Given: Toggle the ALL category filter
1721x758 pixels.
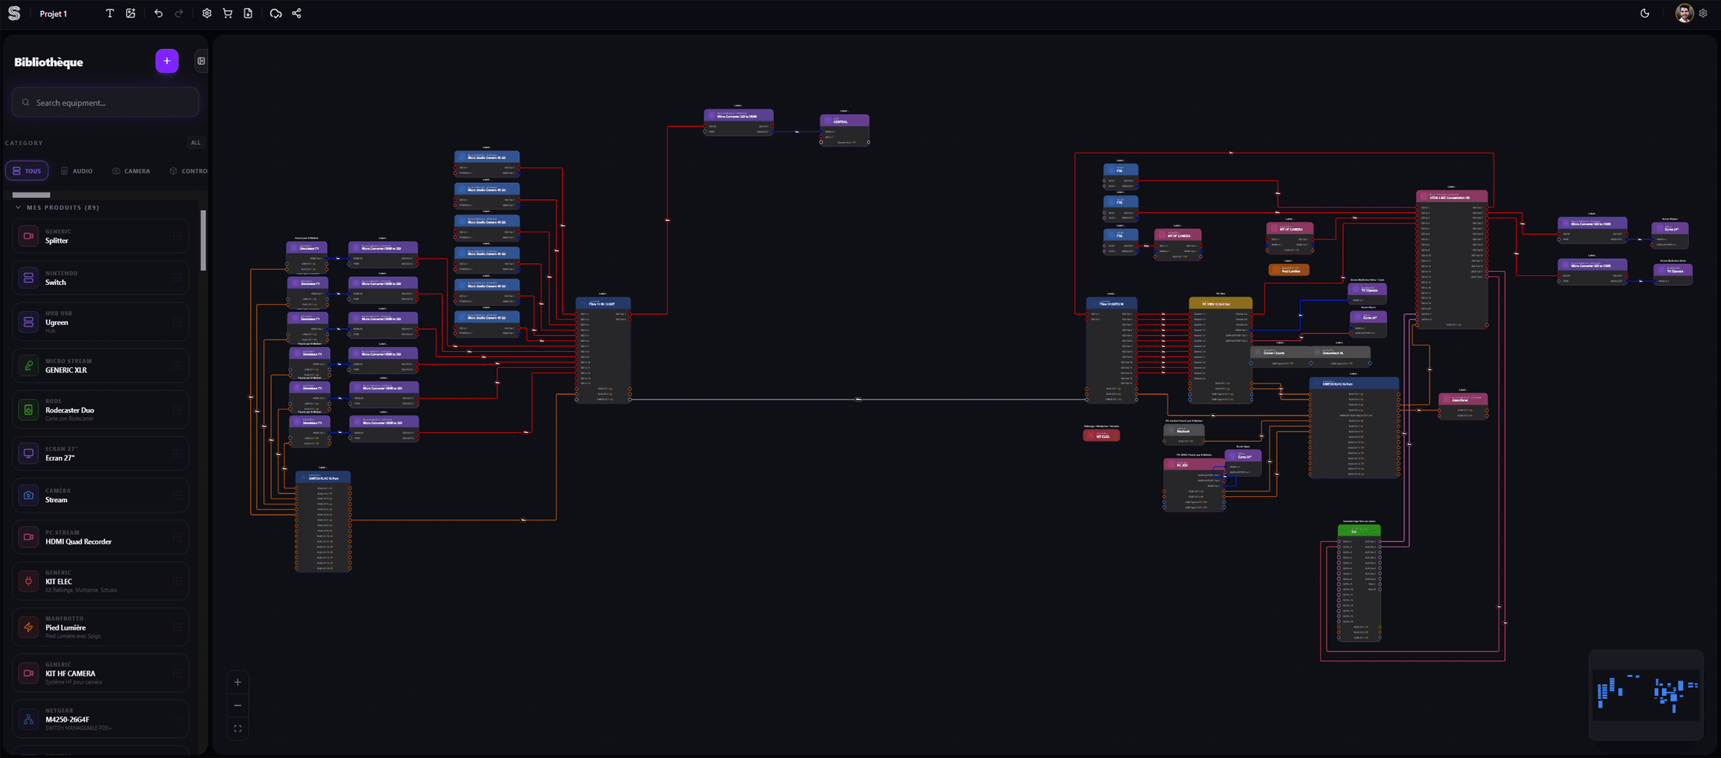Looking at the screenshot, I should [195, 143].
